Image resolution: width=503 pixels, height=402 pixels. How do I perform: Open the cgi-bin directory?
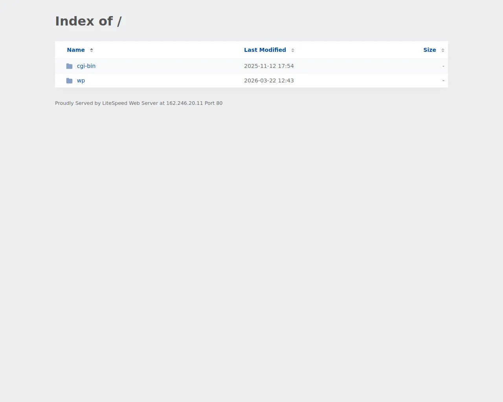[86, 66]
